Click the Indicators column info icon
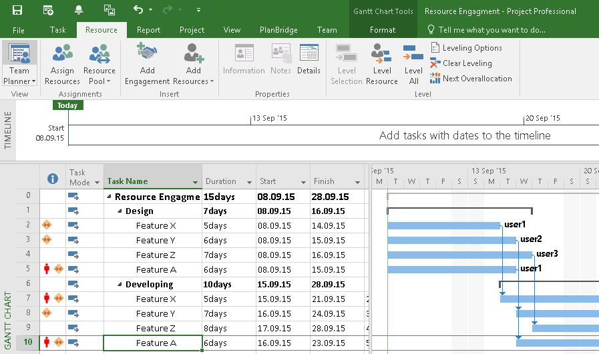This screenshot has height=354, width=599. point(53,179)
